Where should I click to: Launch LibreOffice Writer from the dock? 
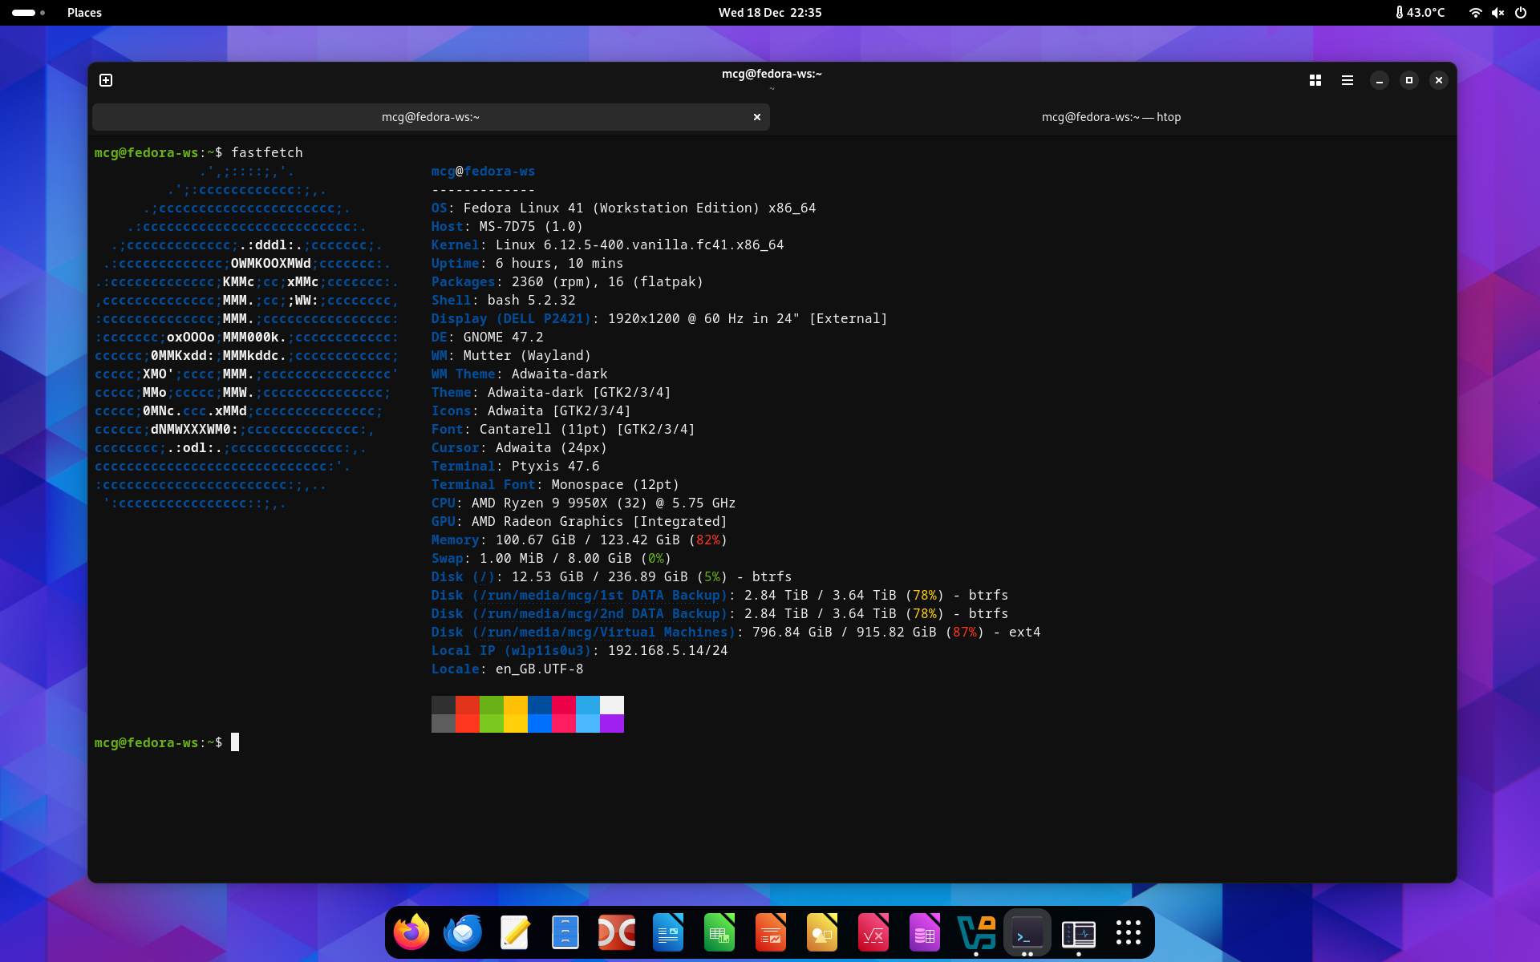pos(668,932)
